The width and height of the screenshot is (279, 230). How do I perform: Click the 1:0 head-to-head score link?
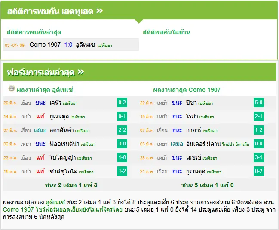coord(68,45)
